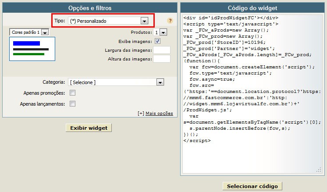Open the Mais opções link
Viewport: 327px width, 192px height.
[x=159, y=114]
